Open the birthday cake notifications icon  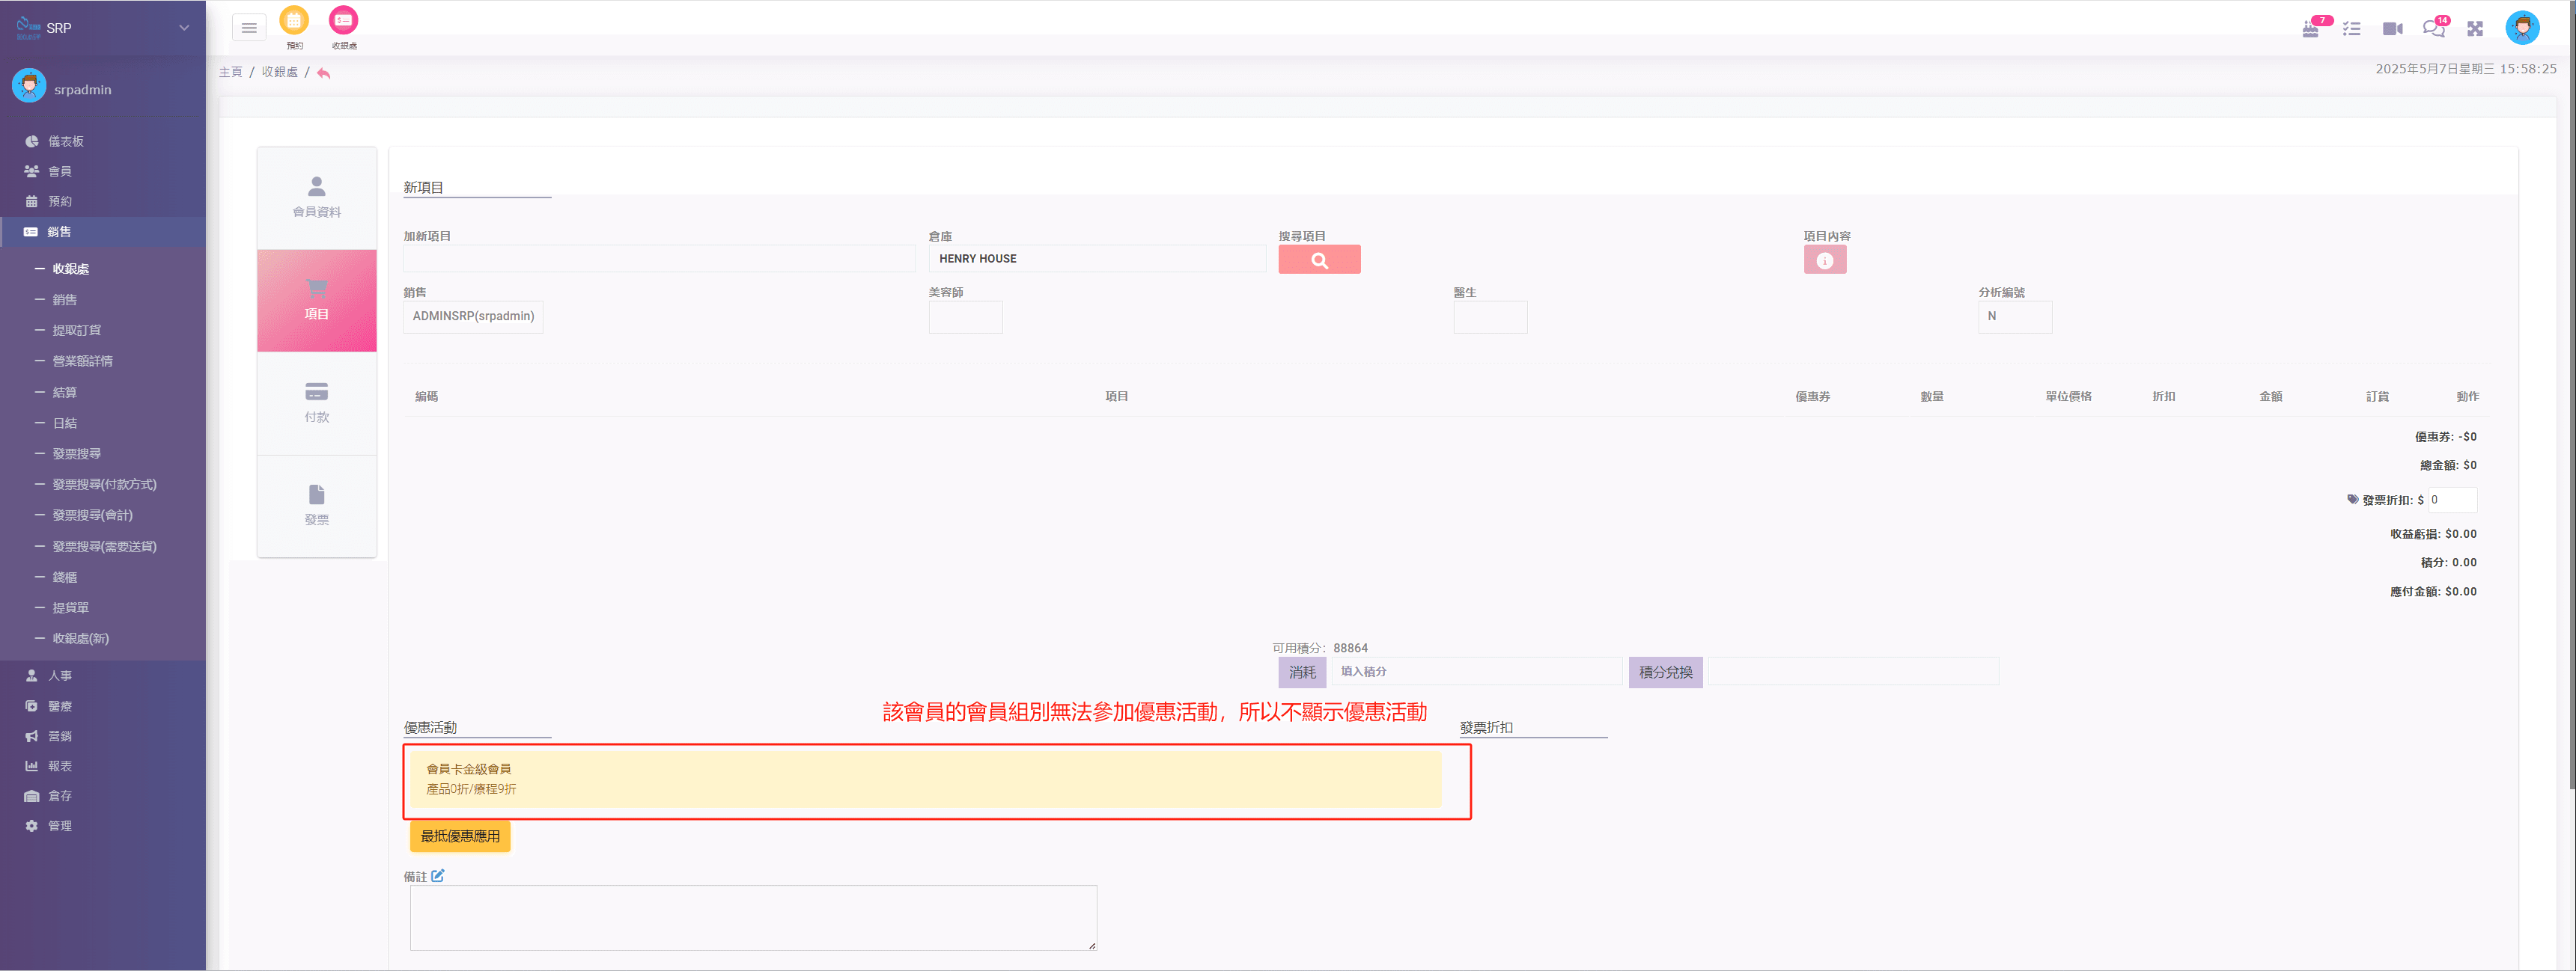point(2311,29)
